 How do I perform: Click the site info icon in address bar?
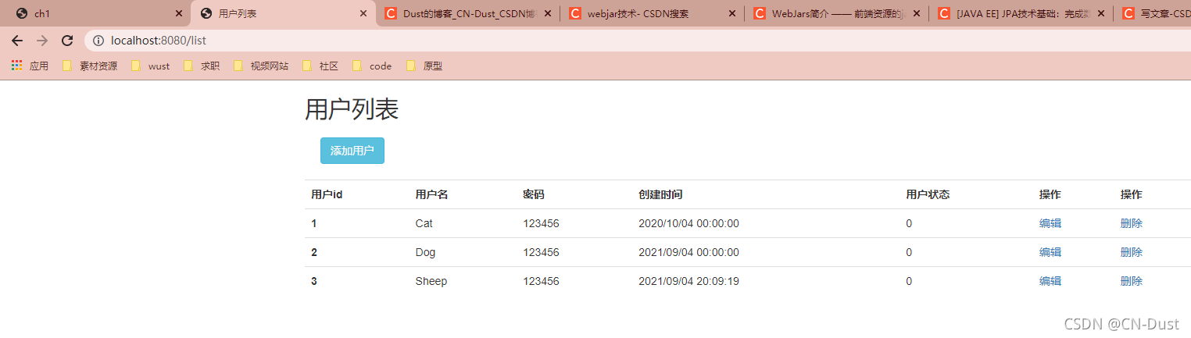click(98, 41)
